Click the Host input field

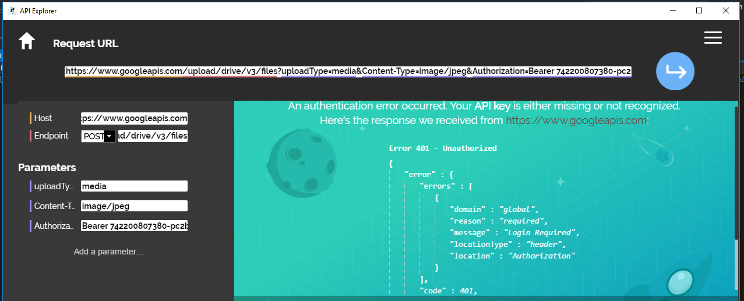(x=135, y=118)
